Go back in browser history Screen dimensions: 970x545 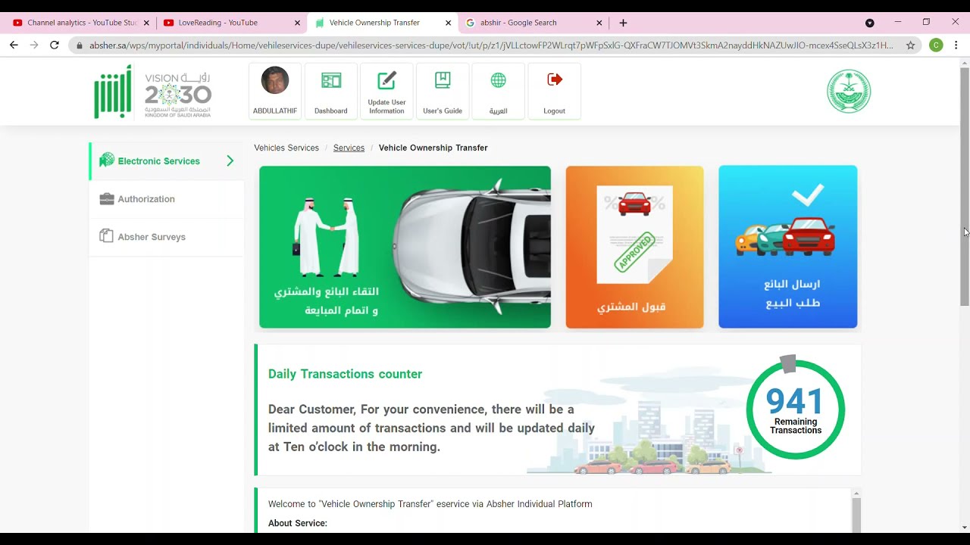(14, 45)
